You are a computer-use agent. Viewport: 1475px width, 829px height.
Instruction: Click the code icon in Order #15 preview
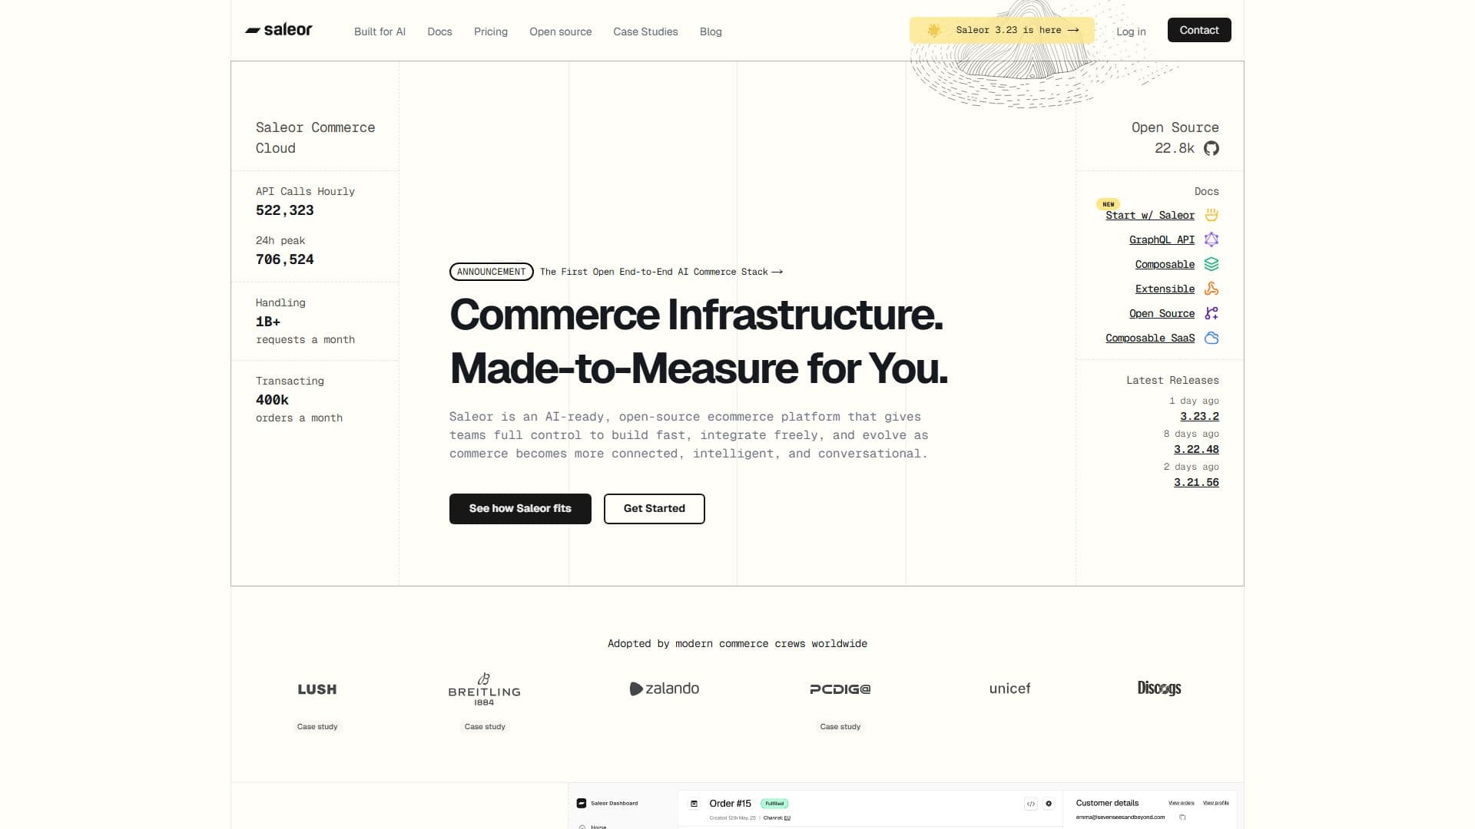pos(1030,804)
